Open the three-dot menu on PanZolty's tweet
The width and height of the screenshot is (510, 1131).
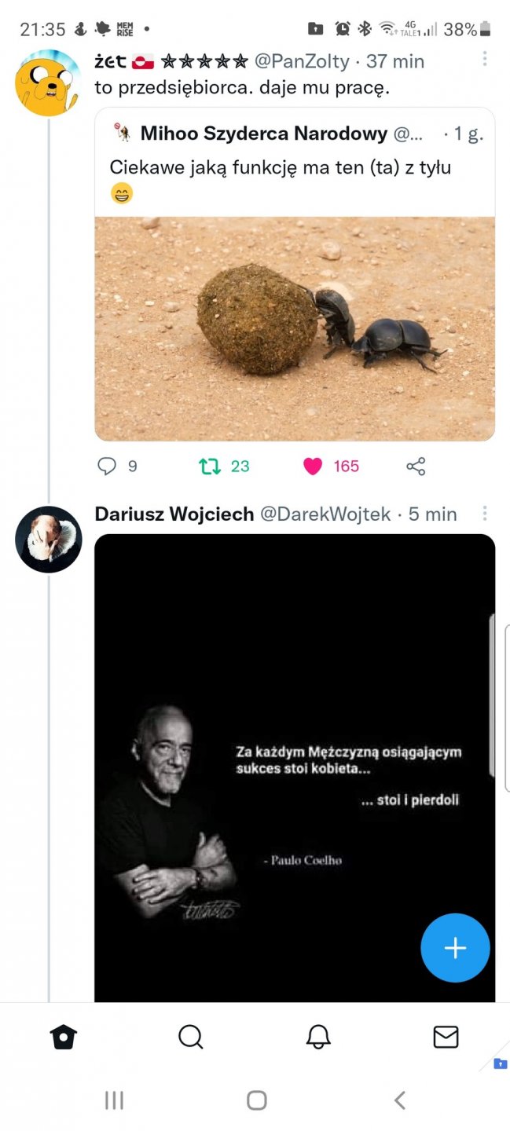pos(485,59)
